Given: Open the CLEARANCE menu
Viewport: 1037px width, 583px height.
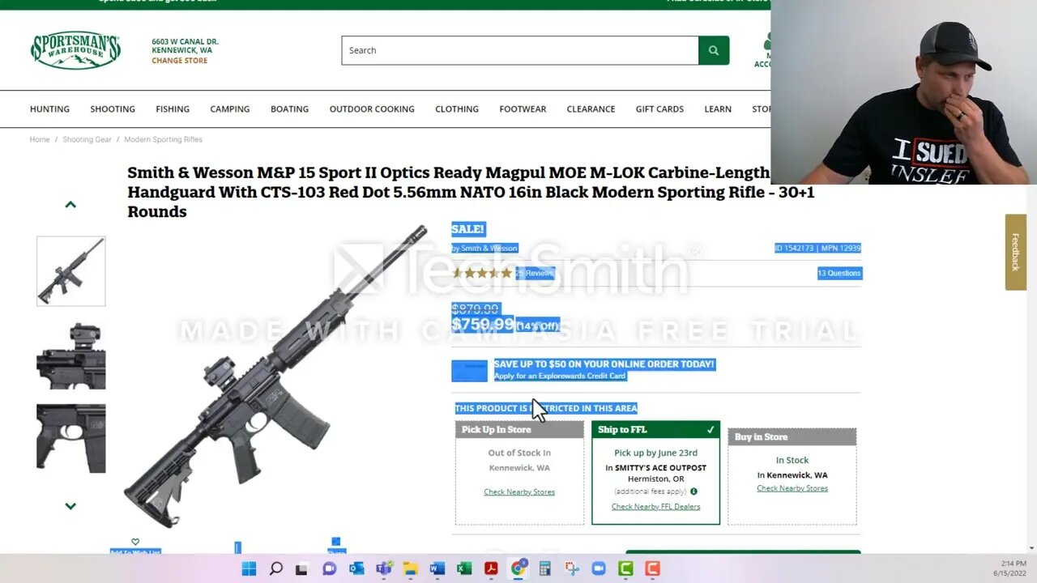Looking at the screenshot, I should point(591,109).
